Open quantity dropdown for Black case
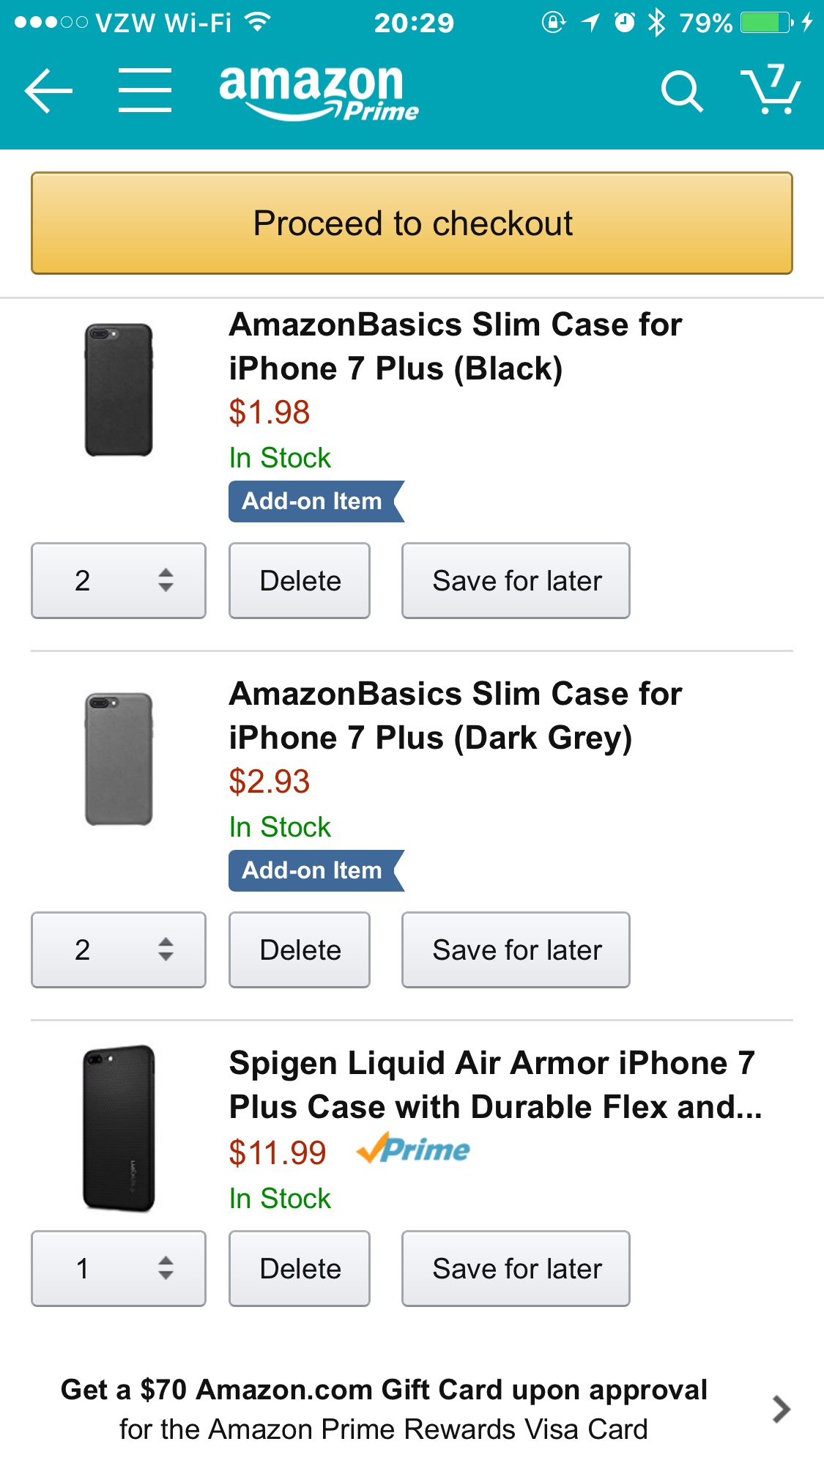This screenshot has width=824, height=1466. pos(119,580)
